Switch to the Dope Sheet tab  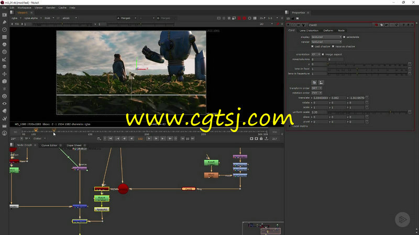pyautogui.click(x=74, y=145)
